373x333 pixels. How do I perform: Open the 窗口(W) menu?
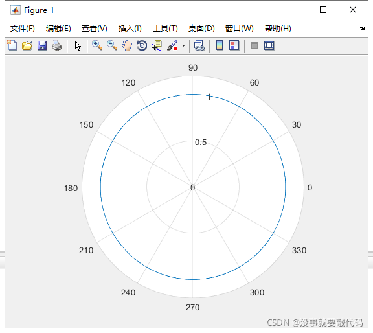point(240,29)
